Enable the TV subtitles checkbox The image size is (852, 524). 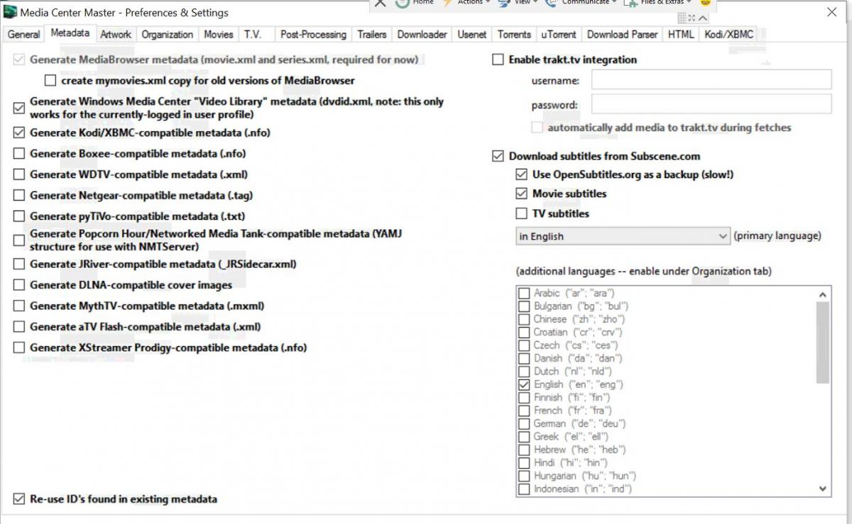click(521, 213)
